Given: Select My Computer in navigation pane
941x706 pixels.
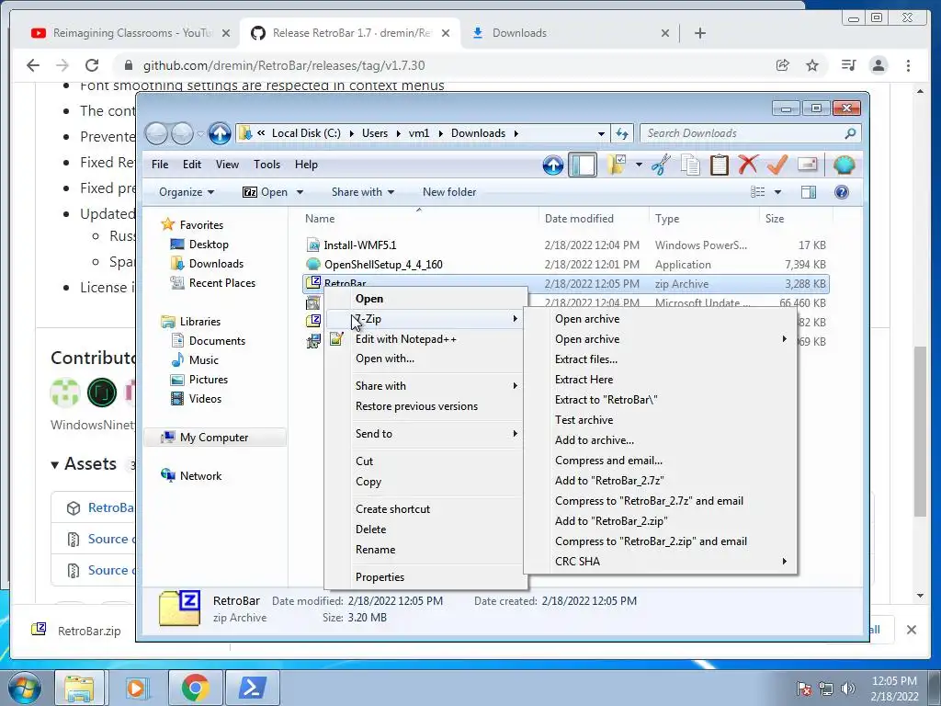Looking at the screenshot, I should click(214, 437).
